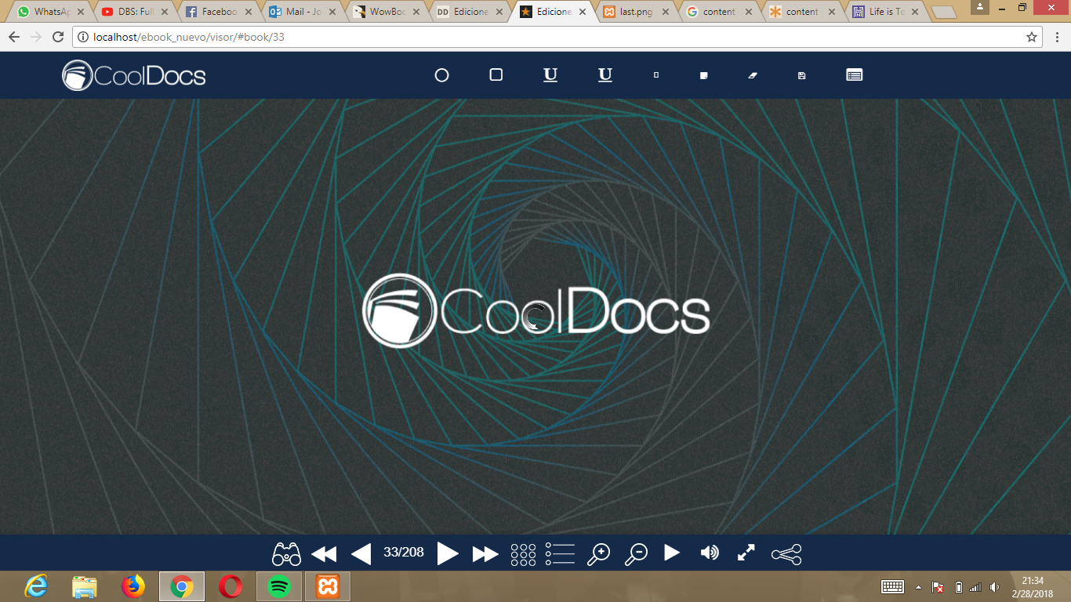Add a sticky note annotation
The image size is (1071, 602).
(704, 75)
